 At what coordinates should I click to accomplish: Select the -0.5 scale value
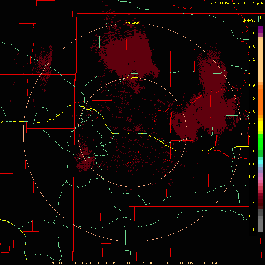point(251,203)
